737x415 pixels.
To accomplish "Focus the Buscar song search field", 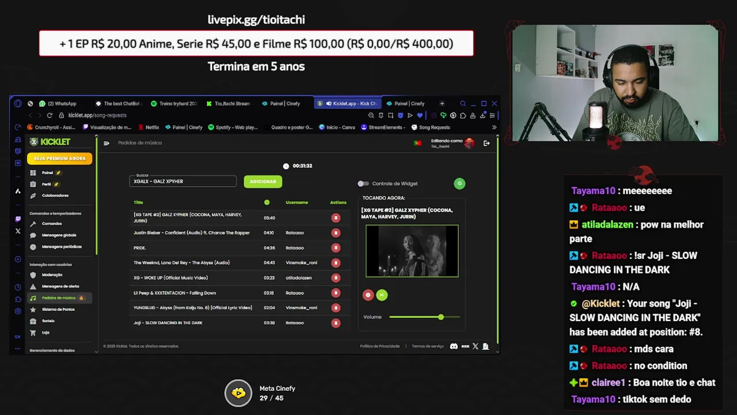I will [183, 181].
